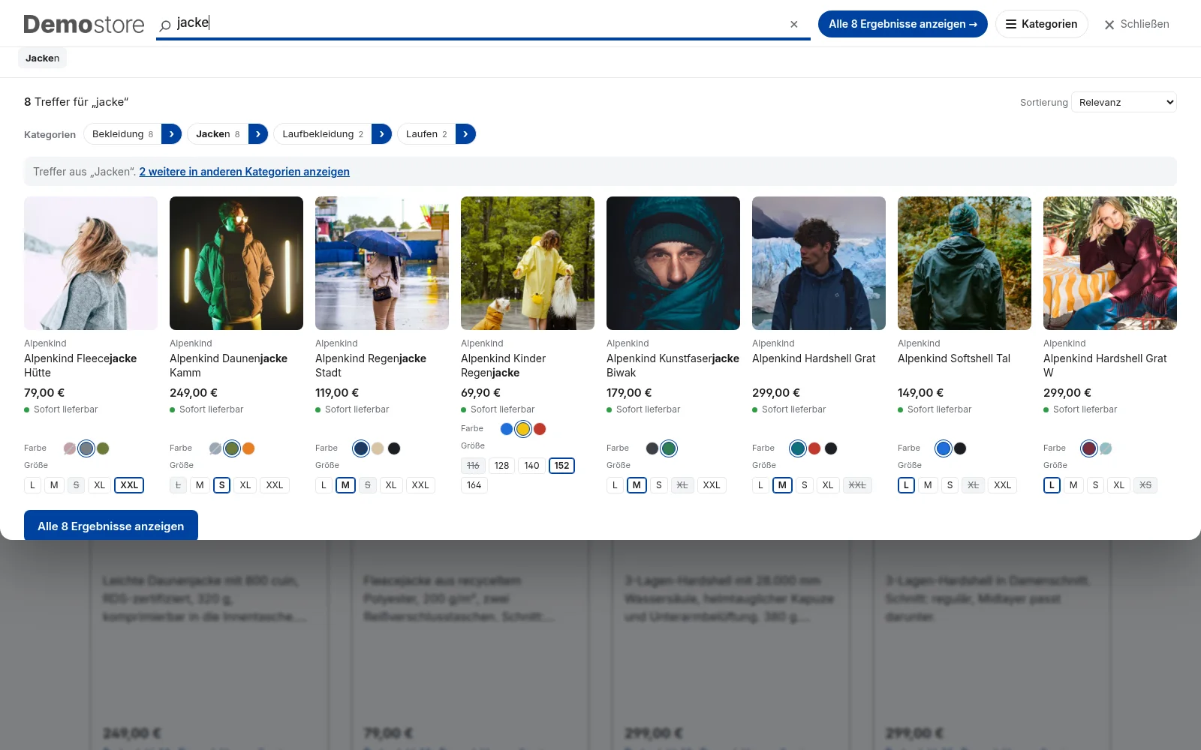1201x750 pixels.
Task: Choose olive green color for Fleecejacke Hütte
Action: (103, 448)
